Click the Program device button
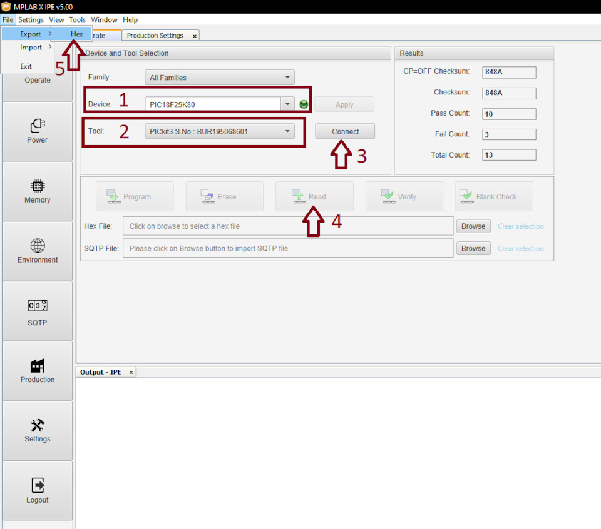601x529 pixels. (x=135, y=196)
